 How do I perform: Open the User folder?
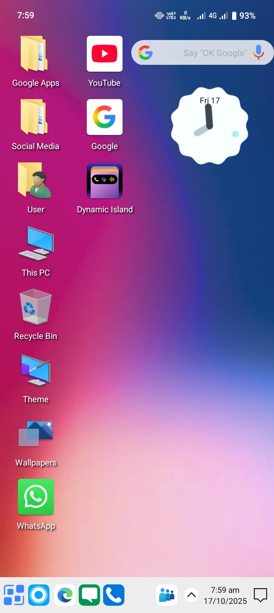(36, 181)
